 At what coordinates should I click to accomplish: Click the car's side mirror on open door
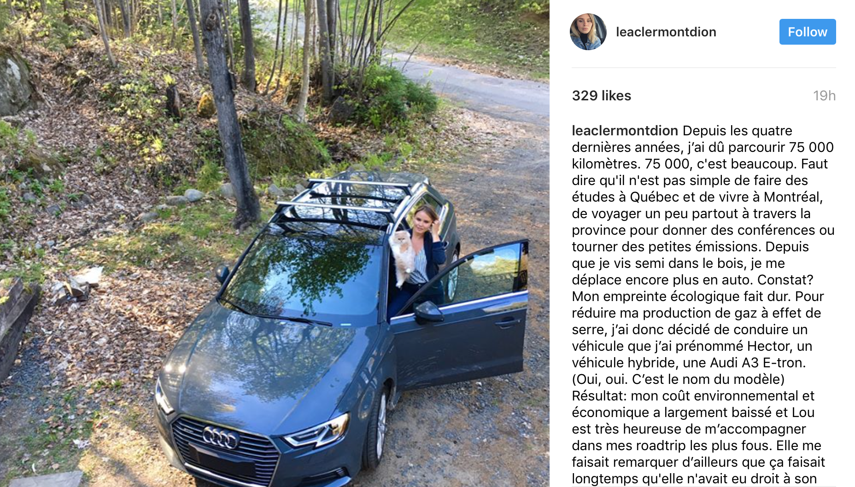tap(428, 312)
